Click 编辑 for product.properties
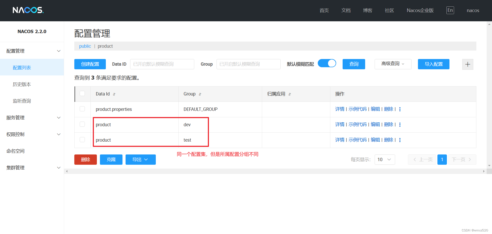Viewport: 492px width, 234px height. 375,109
